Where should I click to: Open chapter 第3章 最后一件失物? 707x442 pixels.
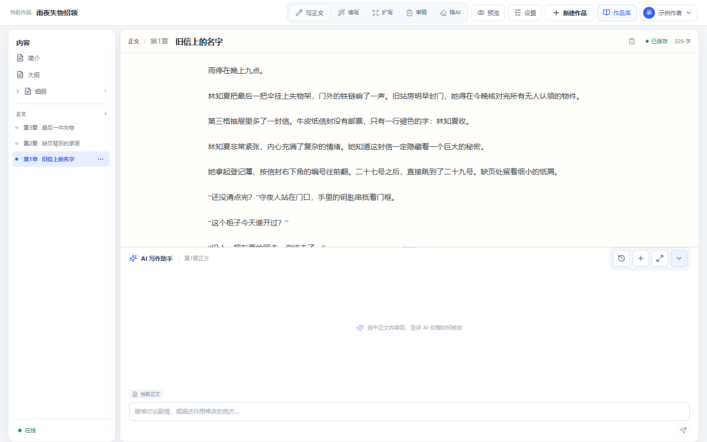click(x=61, y=128)
